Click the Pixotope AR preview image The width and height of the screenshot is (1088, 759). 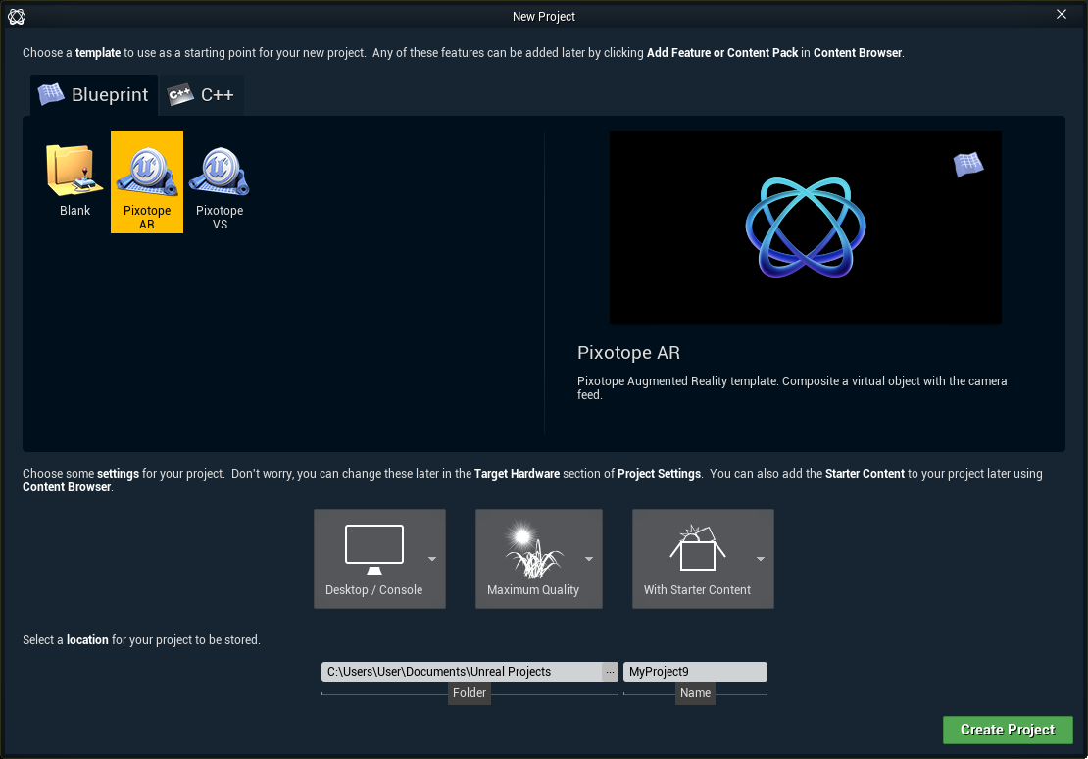point(805,228)
